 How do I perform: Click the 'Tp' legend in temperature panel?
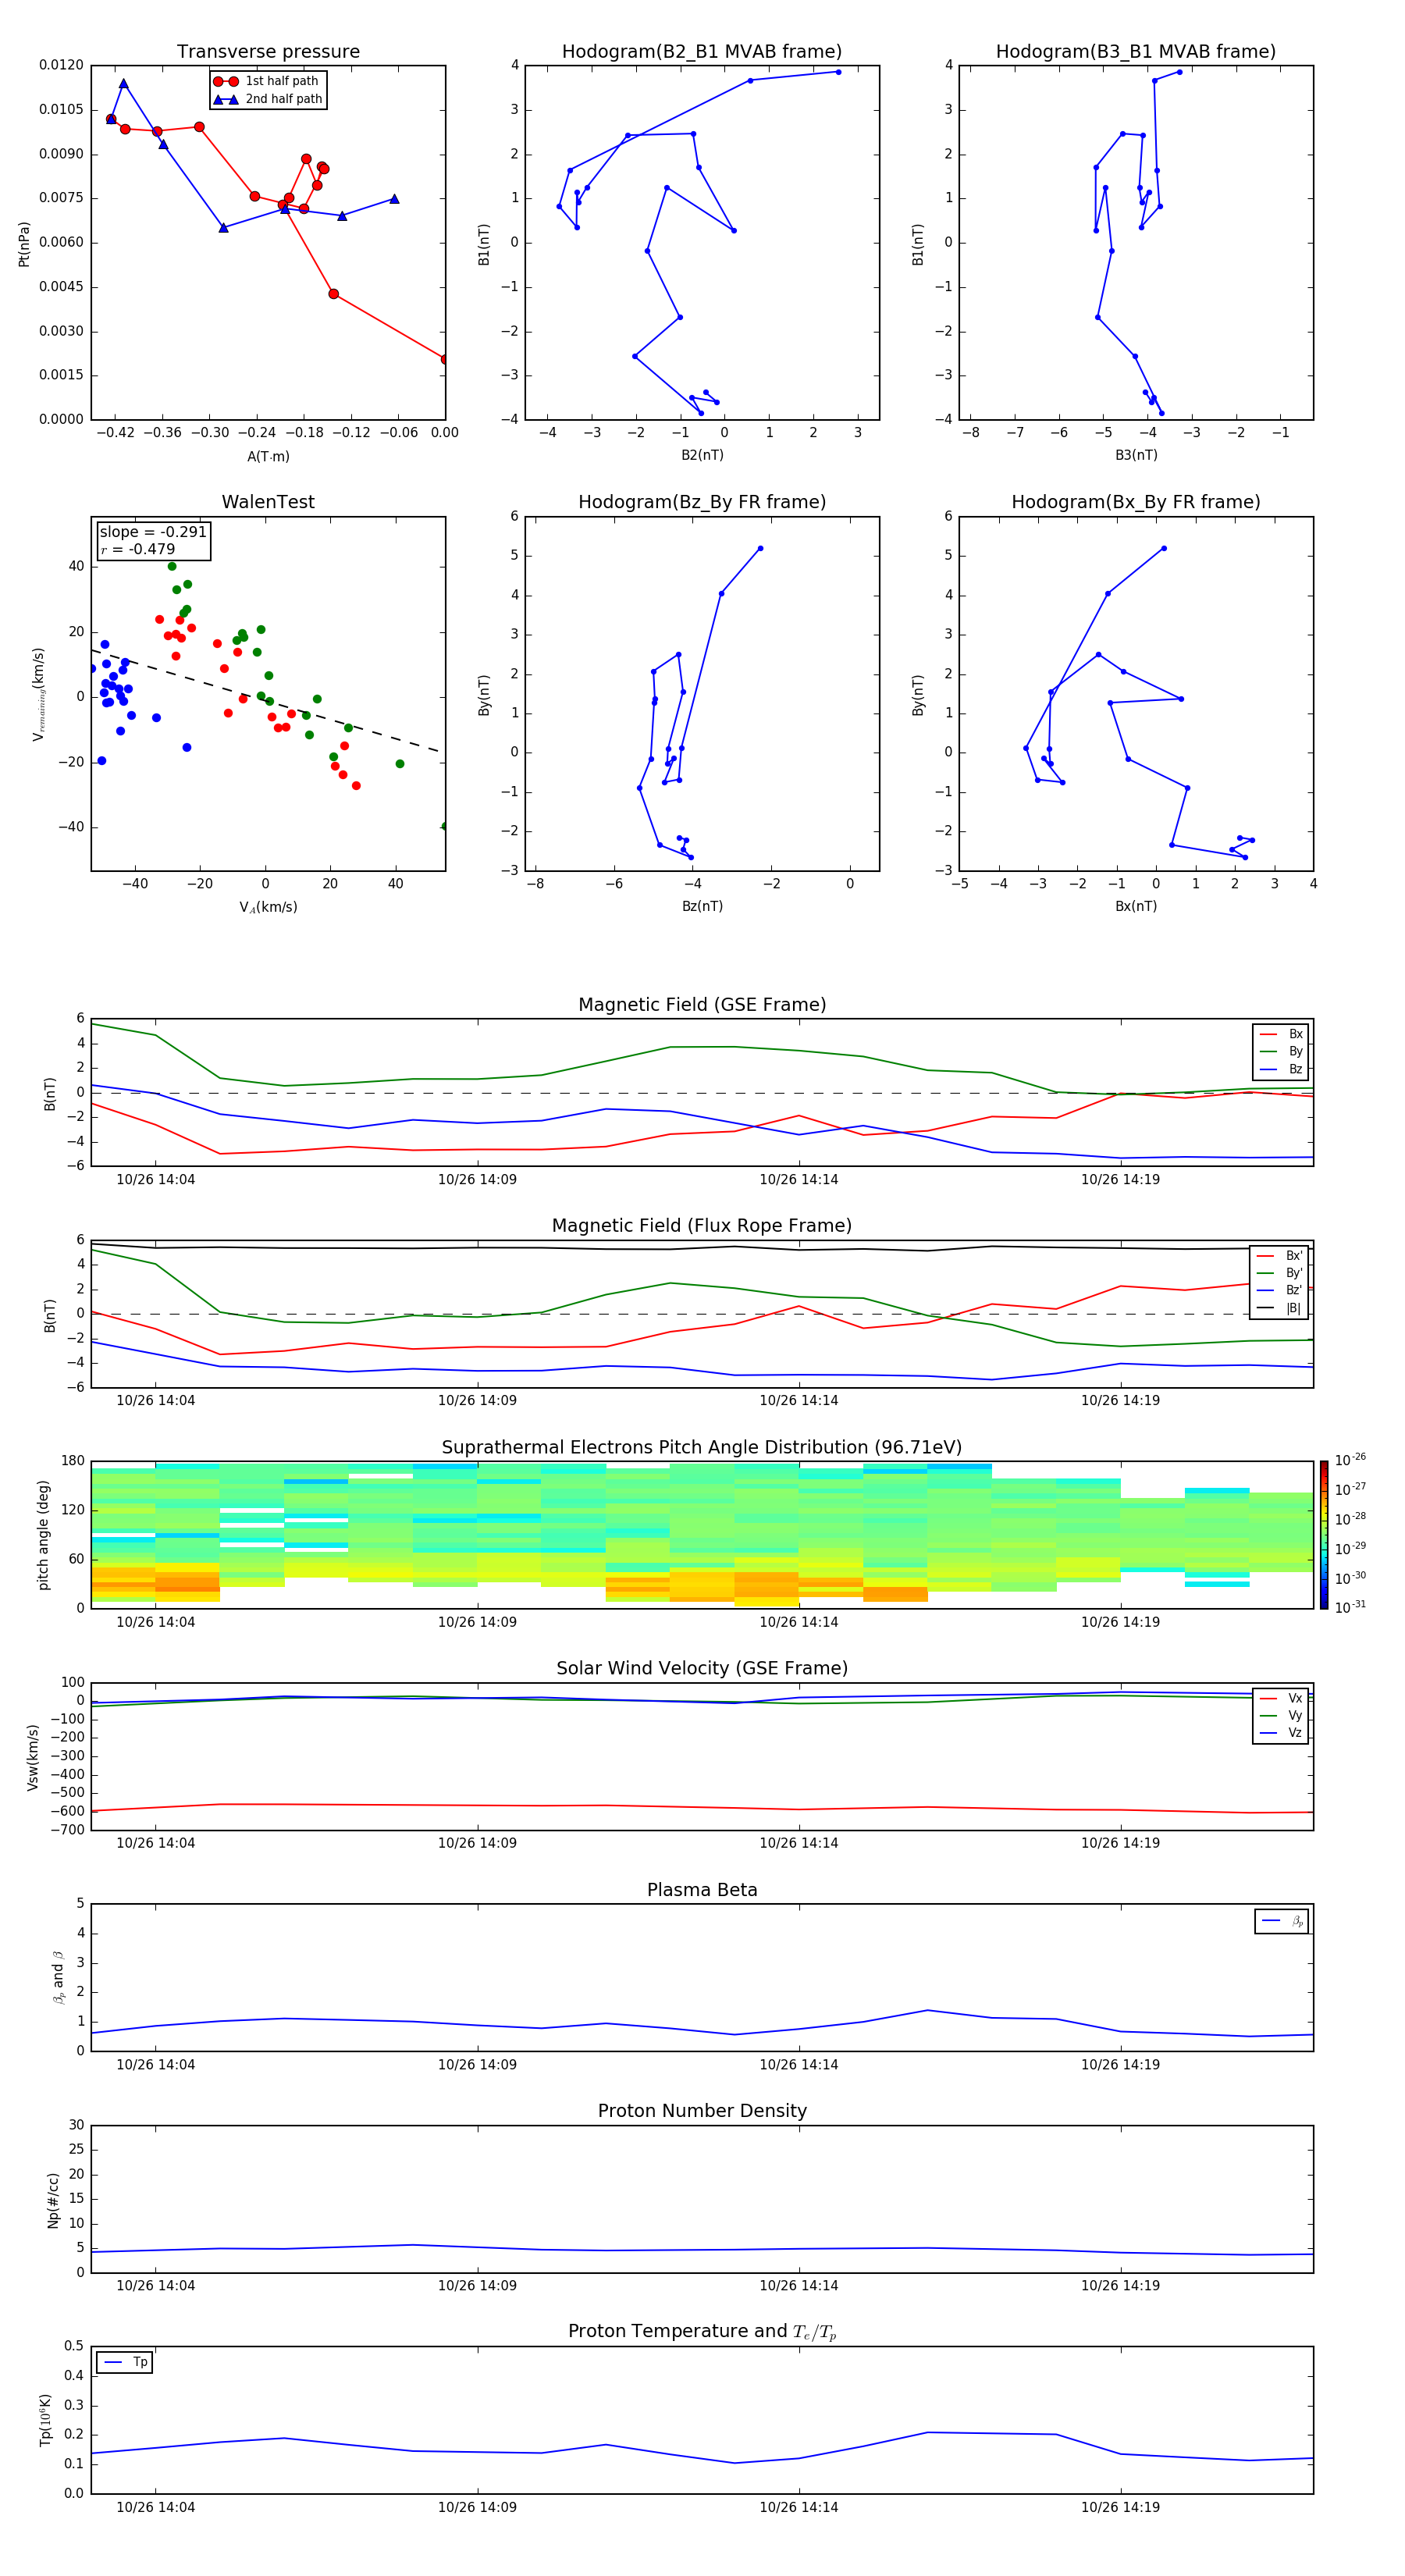pos(124,2362)
